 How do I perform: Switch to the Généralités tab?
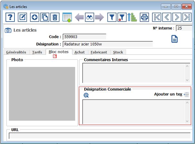pyautogui.click(x=16, y=52)
